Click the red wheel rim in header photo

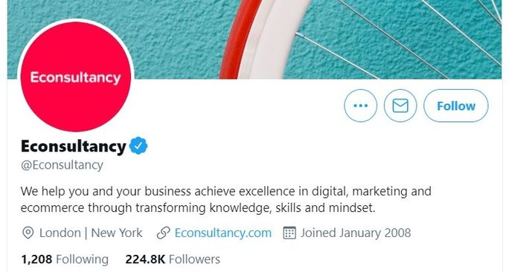click(x=240, y=39)
